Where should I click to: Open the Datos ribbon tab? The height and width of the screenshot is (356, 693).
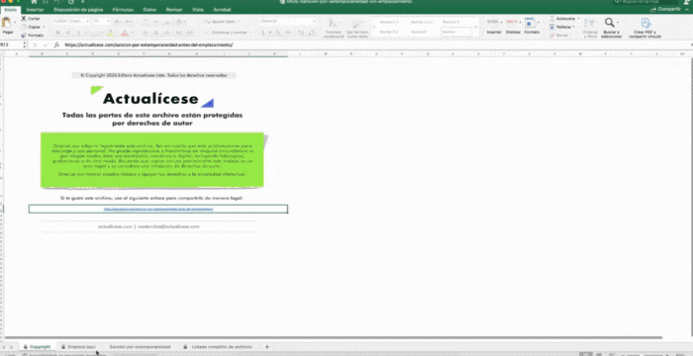tap(149, 9)
